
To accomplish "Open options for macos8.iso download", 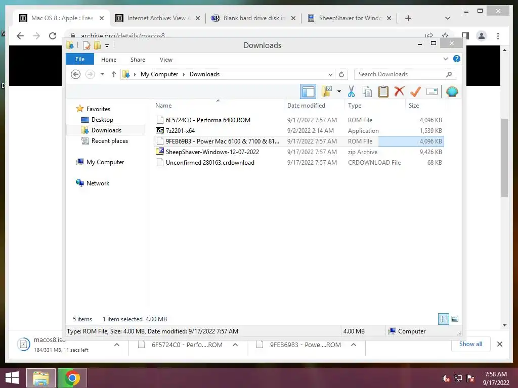I will click(x=117, y=345).
